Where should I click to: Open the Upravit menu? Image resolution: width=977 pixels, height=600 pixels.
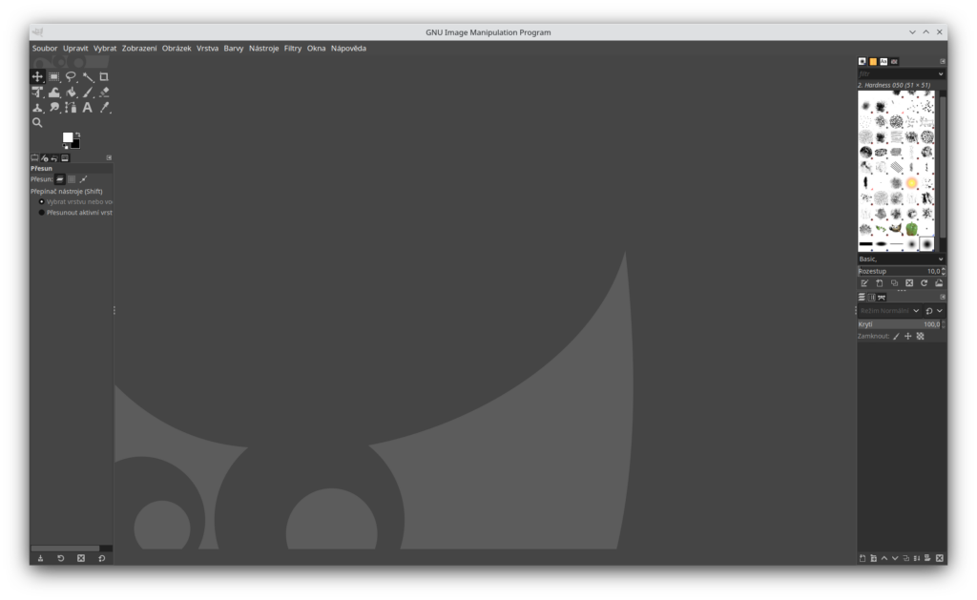(x=75, y=48)
